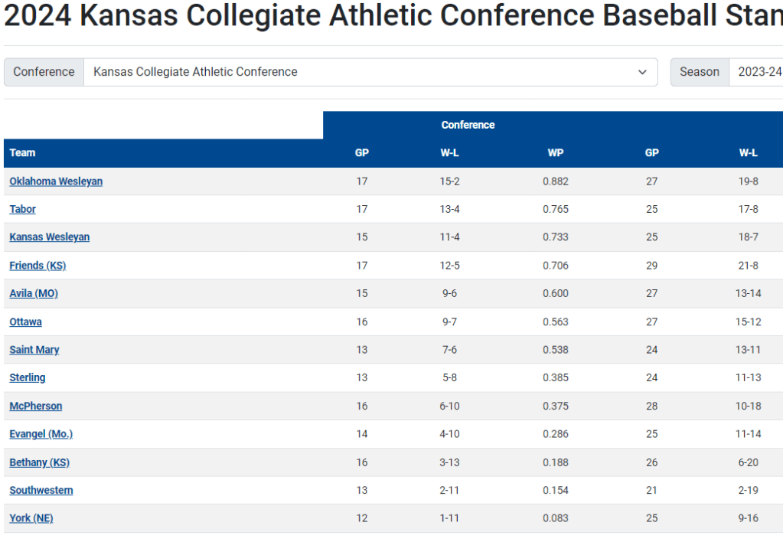Open Oklahoma Wesleyan team link
This screenshot has width=783, height=542.
[x=56, y=181]
